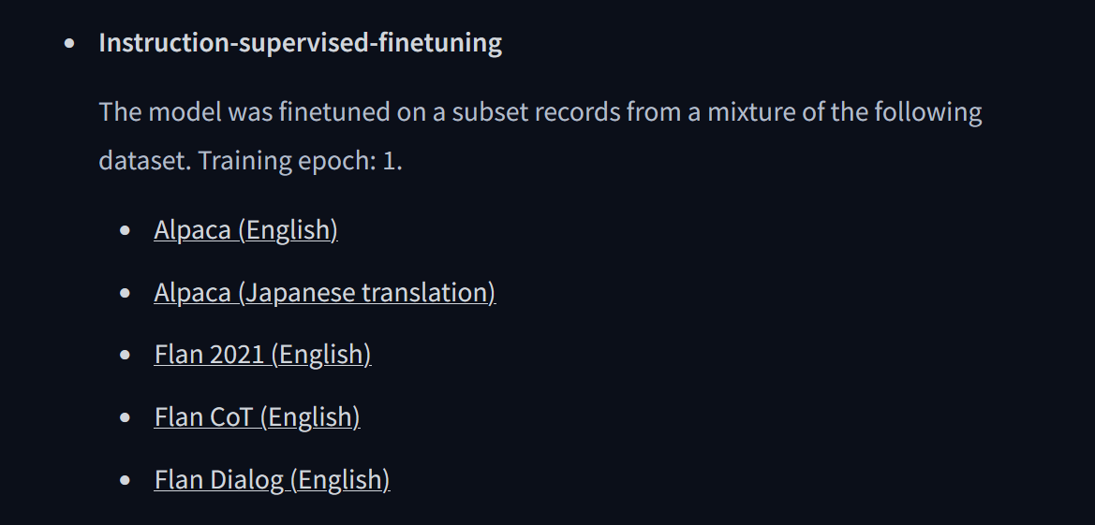Open the Alpaca (Japanese translation) link
Viewport: 1095px width, 525px height.
pos(325,292)
